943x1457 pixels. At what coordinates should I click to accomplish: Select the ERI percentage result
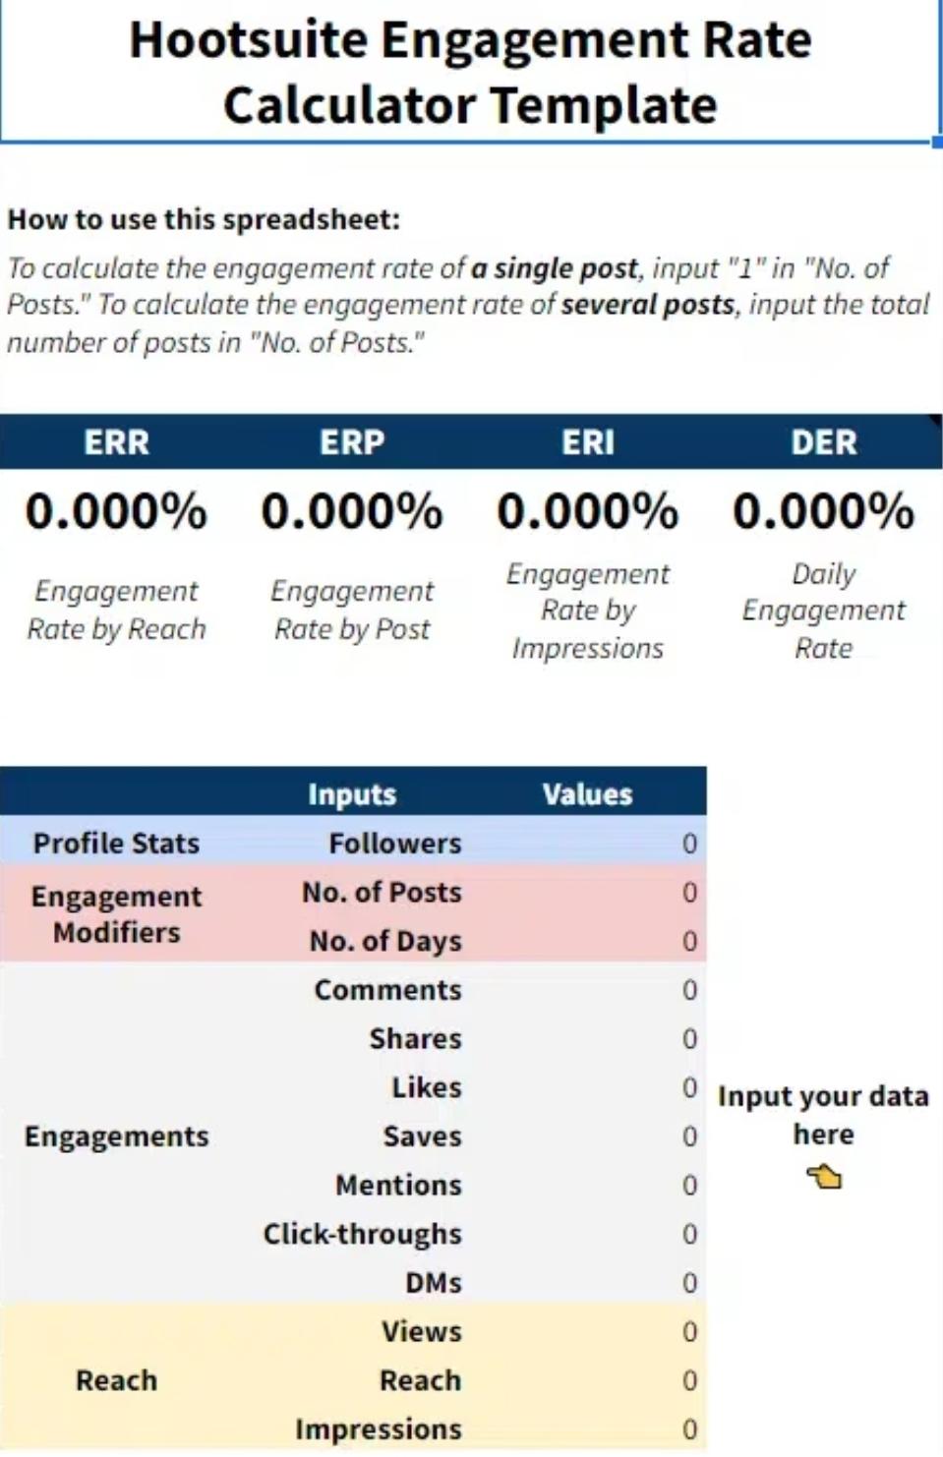click(x=588, y=511)
